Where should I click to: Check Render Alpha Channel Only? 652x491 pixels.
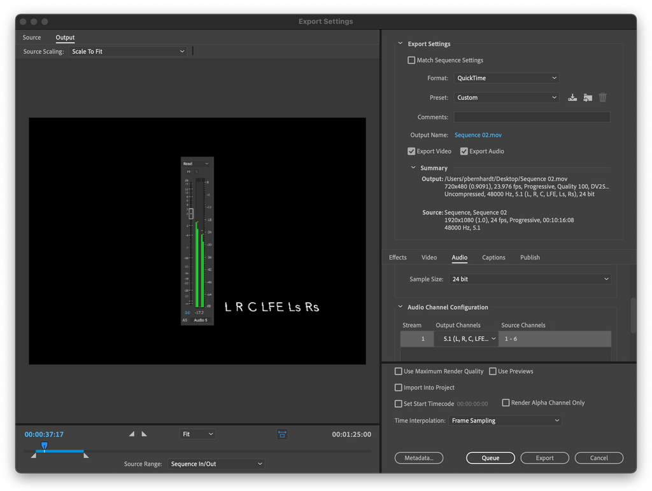(506, 403)
